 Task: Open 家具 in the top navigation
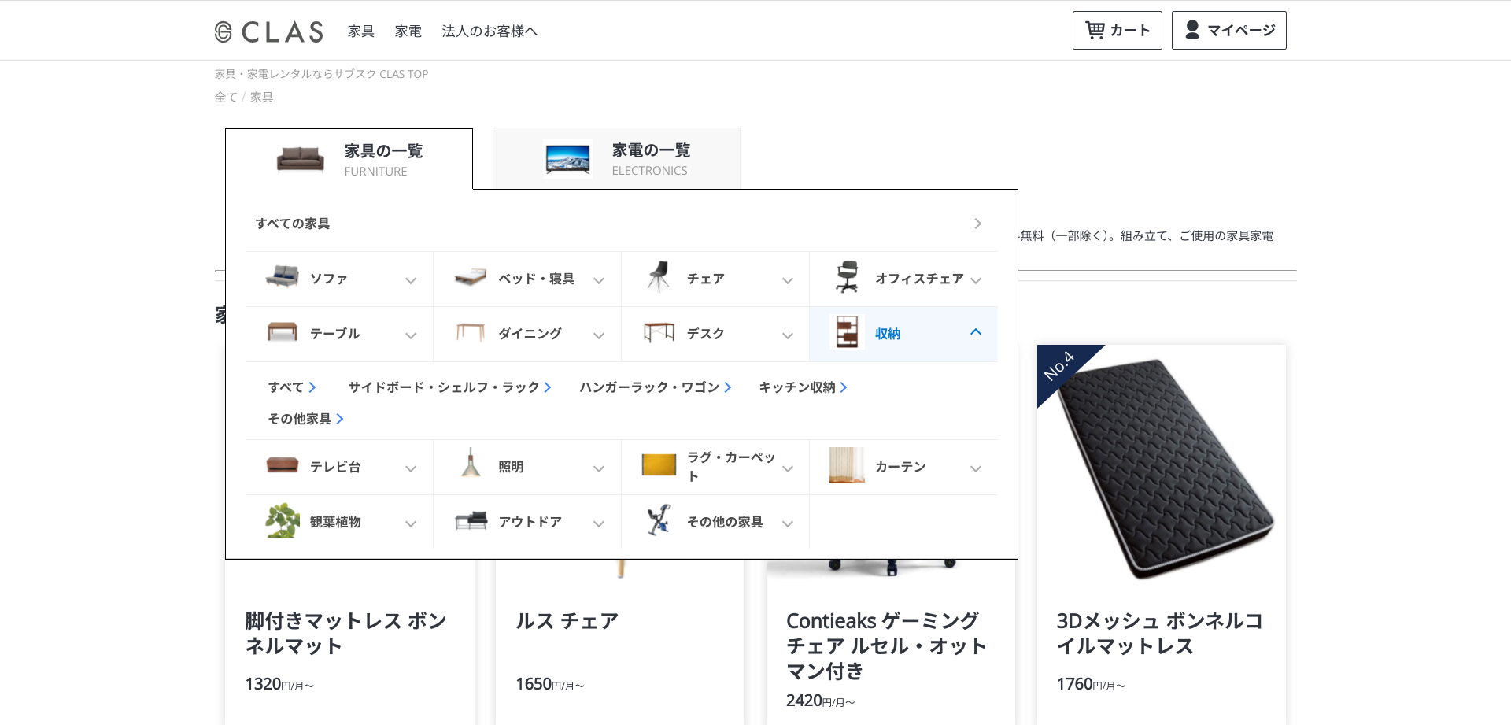click(x=361, y=31)
